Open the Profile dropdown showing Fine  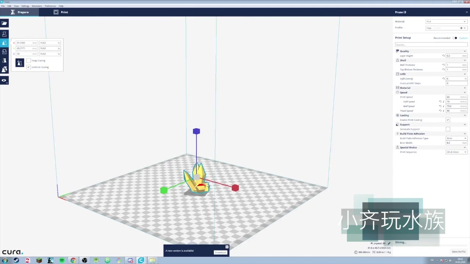pyautogui.click(x=446, y=28)
